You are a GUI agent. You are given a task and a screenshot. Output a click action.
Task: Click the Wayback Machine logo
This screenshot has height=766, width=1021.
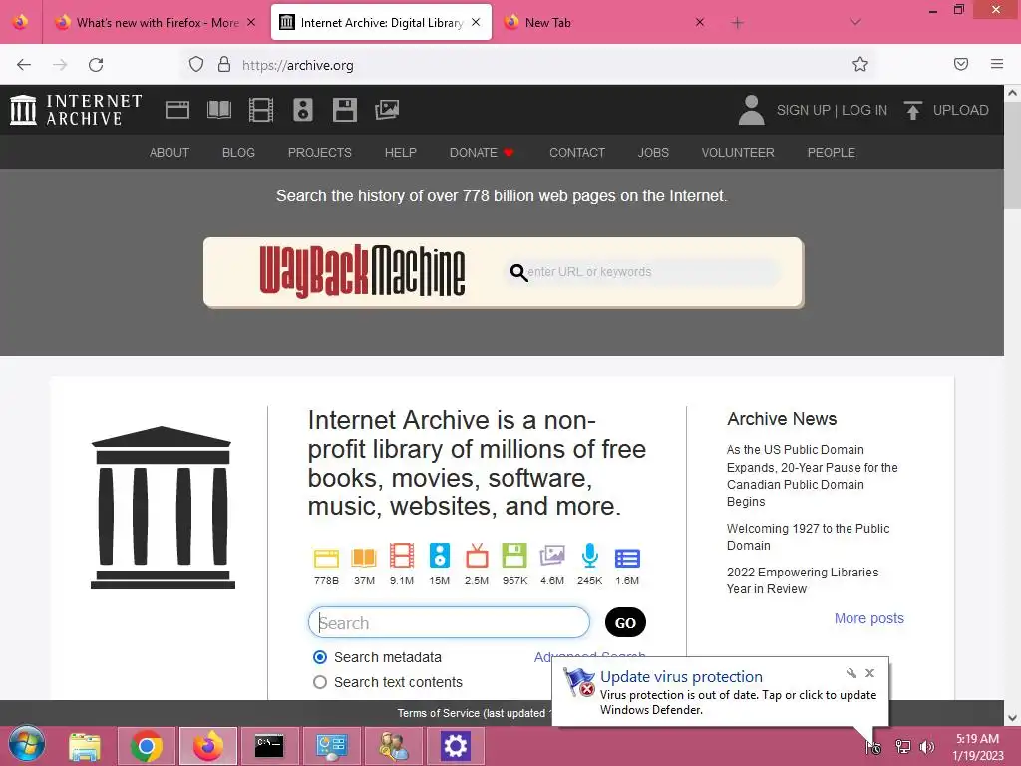[362, 271]
